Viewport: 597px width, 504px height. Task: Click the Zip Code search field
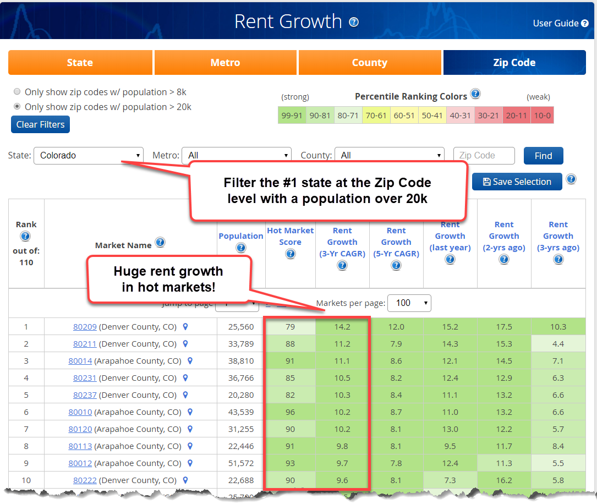coord(484,156)
